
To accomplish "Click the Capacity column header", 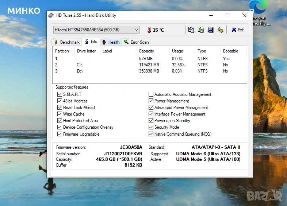I will 146,51.
